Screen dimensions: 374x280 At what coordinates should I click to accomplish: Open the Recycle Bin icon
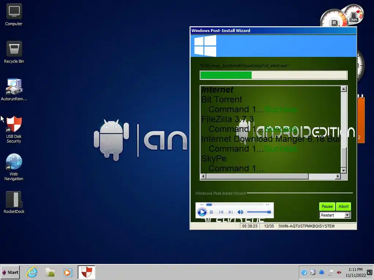[x=14, y=52]
